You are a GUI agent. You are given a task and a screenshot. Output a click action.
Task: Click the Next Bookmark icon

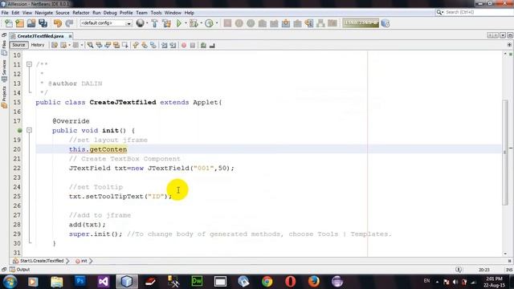(145, 45)
